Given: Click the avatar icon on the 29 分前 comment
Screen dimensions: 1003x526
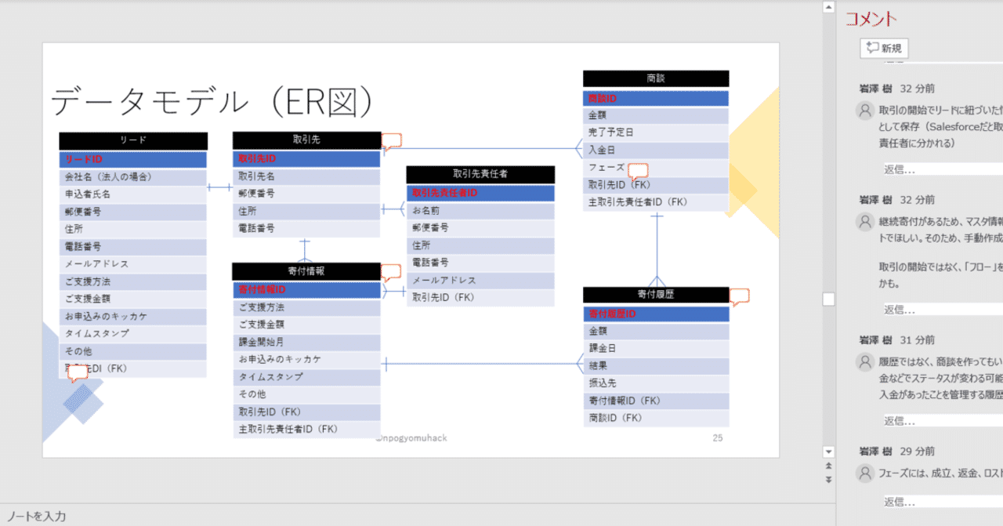Looking at the screenshot, I should coord(864,473).
